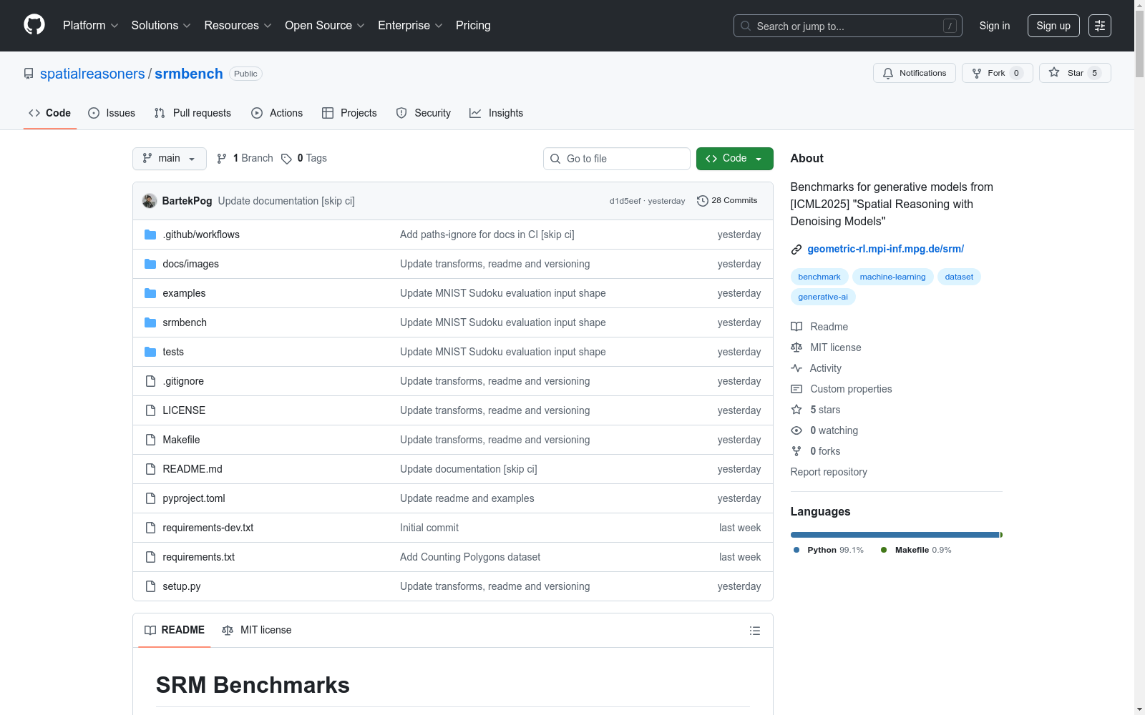Click the branch icon next to 1 Branch
1145x715 pixels.
(x=222, y=159)
